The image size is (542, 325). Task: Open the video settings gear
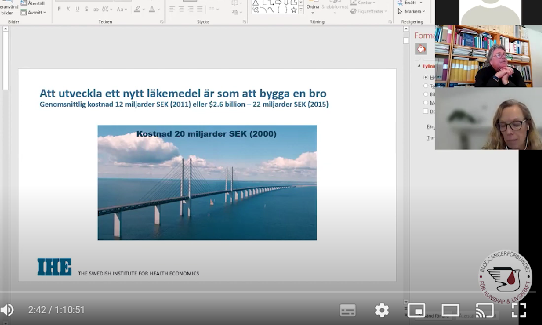pos(382,310)
